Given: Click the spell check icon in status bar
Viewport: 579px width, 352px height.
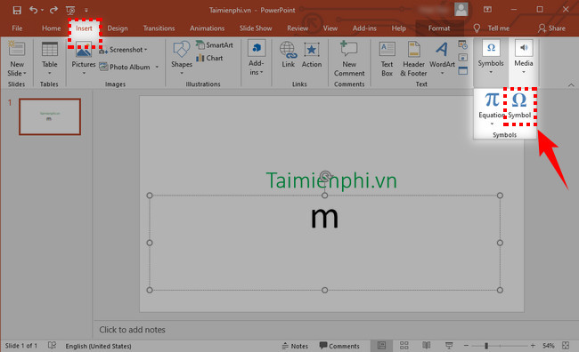Looking at the screenshot, I should point(52,346).
